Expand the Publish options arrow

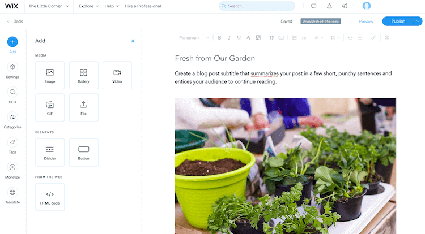(418, 21)
